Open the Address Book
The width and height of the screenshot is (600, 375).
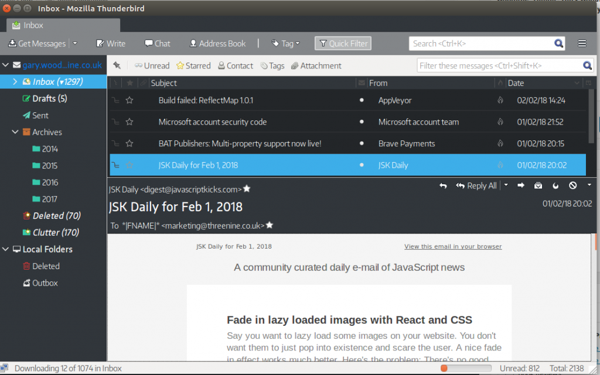(218, 43)
